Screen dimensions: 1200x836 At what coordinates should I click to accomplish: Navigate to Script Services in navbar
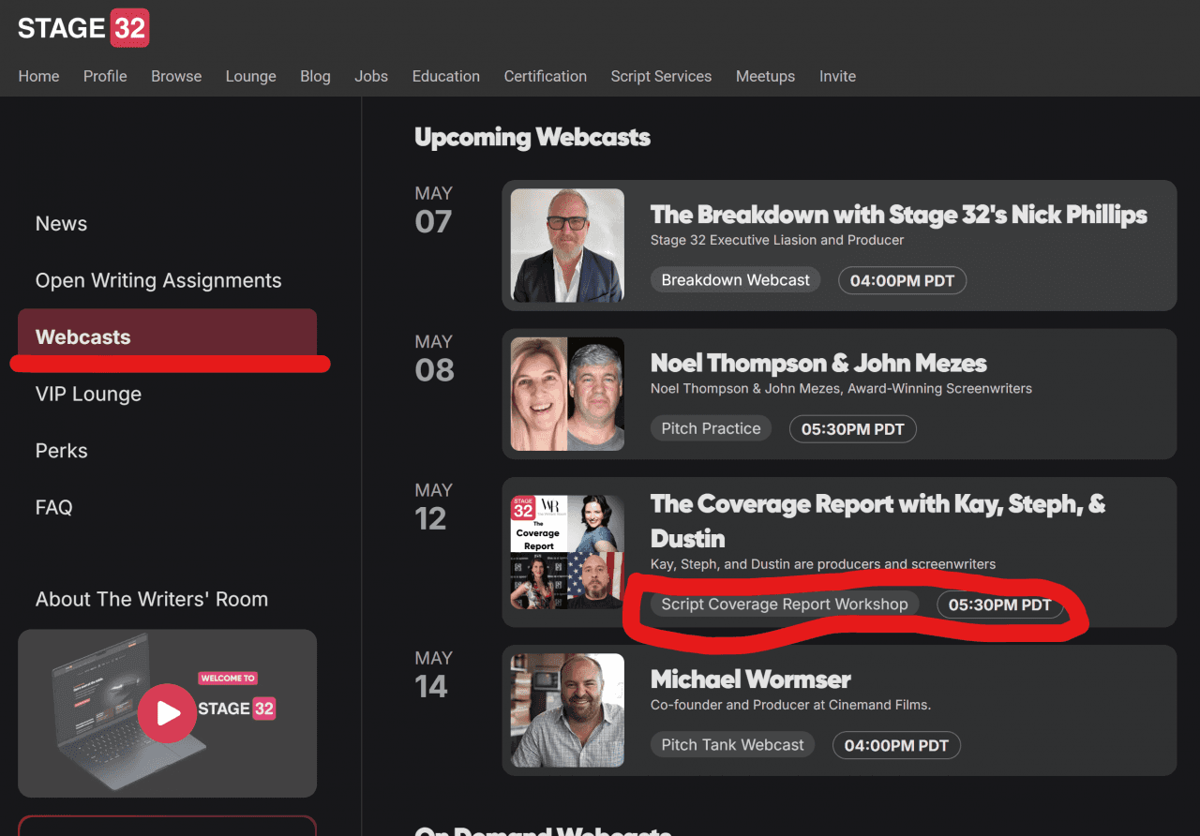tap(661, 77)
